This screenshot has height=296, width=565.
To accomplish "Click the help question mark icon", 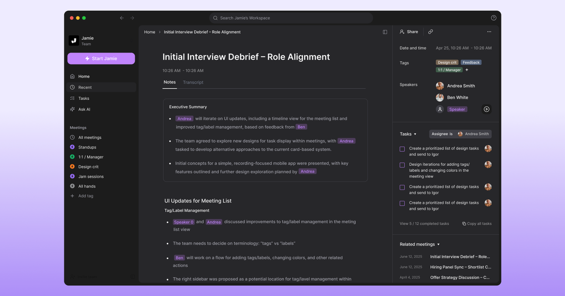I will [493, 18].
